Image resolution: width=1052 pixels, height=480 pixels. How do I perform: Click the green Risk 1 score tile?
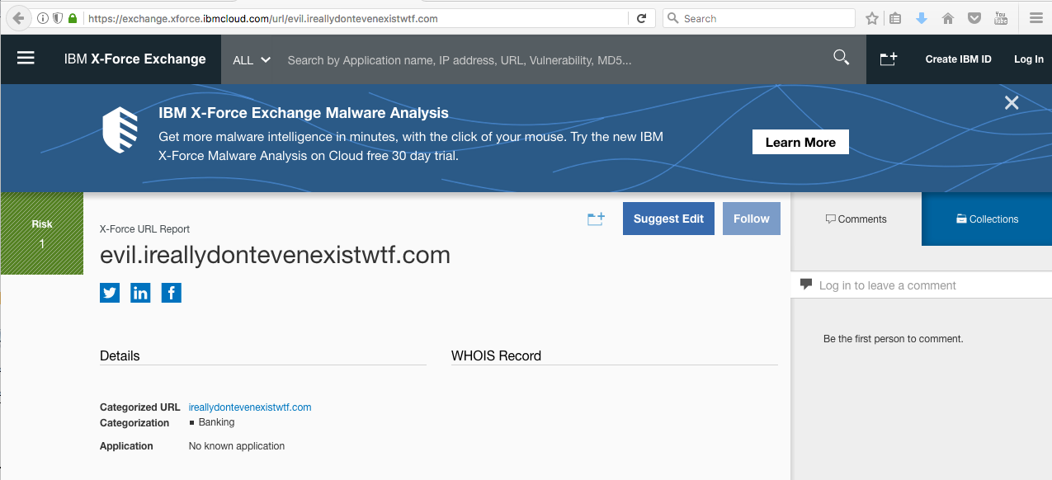[42, 233]
